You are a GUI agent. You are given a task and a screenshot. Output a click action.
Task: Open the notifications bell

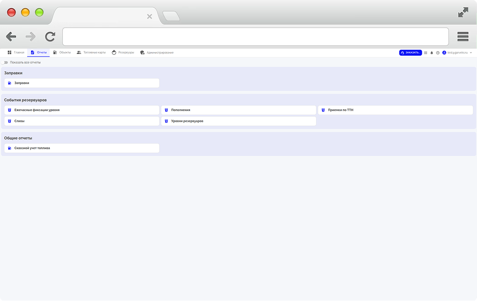tap(432, 53)
